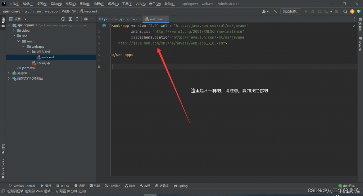The height and width of the screenshot is (196, 363).
Task: Open the TODO tool window
Action: [x=63, y=186]
